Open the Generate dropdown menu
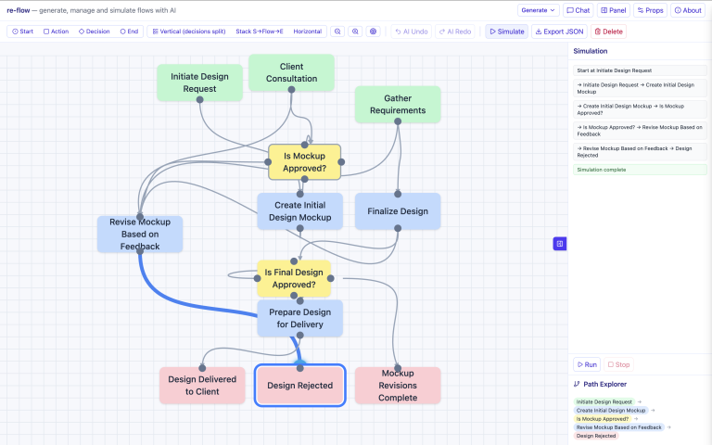 tap(538, 10)
